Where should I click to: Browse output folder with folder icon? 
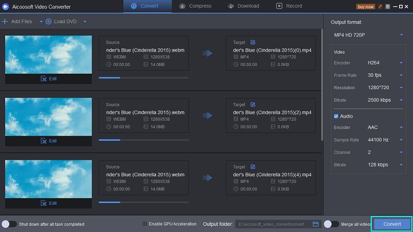point(315,224)
